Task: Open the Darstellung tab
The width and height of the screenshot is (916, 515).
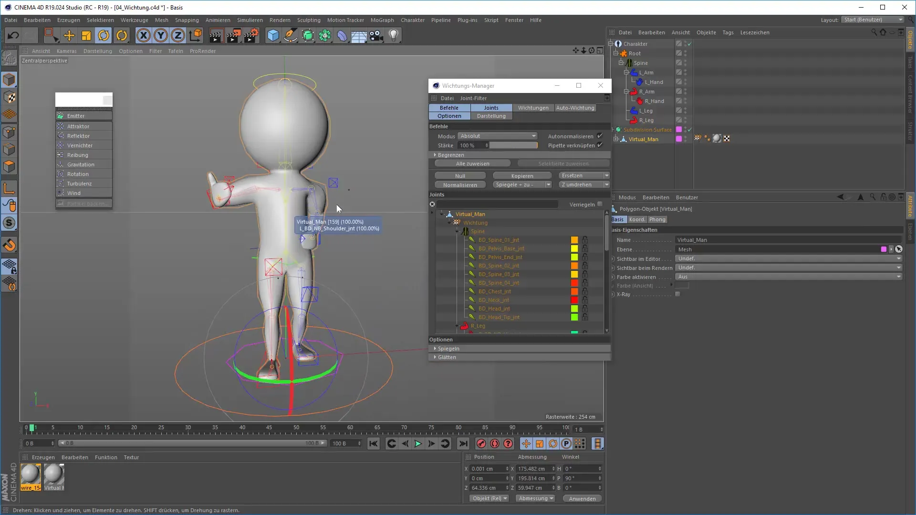Action: [x=491, y=116]
